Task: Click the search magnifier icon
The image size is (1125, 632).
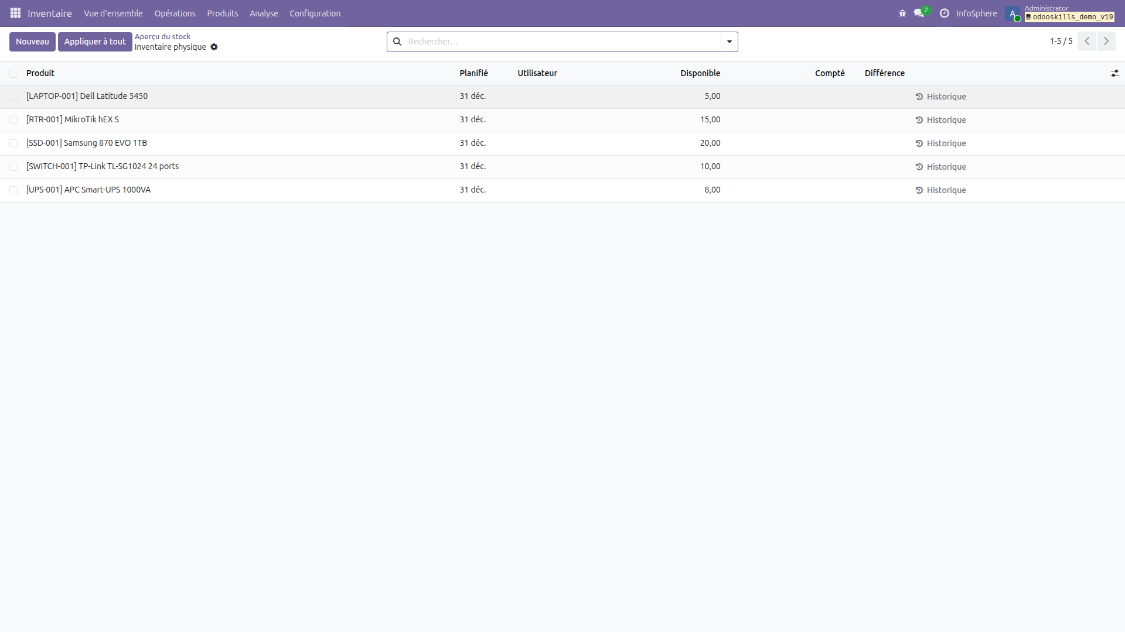Action: (x=398, y=42)
